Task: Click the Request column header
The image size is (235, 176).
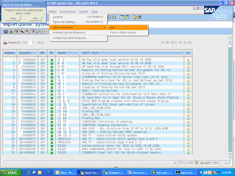Action: 28,53
